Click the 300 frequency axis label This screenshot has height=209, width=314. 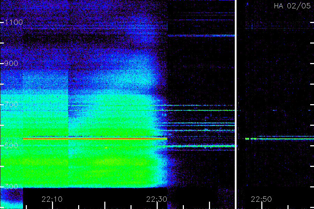11,187
